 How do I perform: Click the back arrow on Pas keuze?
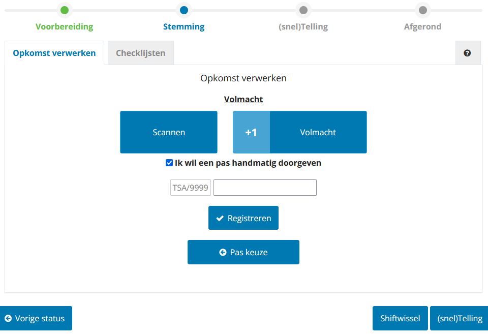point(223,252)
